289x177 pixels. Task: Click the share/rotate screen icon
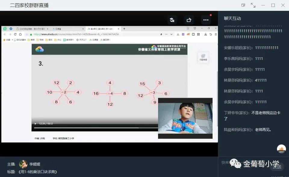189,20
